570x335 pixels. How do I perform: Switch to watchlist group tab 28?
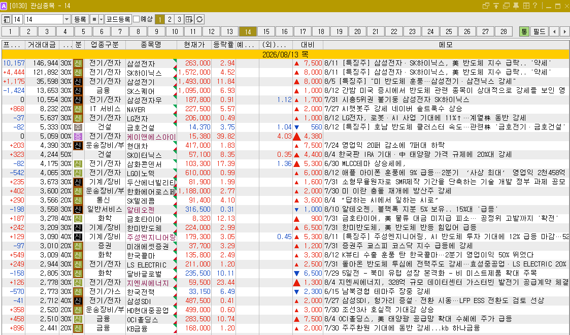504,31
